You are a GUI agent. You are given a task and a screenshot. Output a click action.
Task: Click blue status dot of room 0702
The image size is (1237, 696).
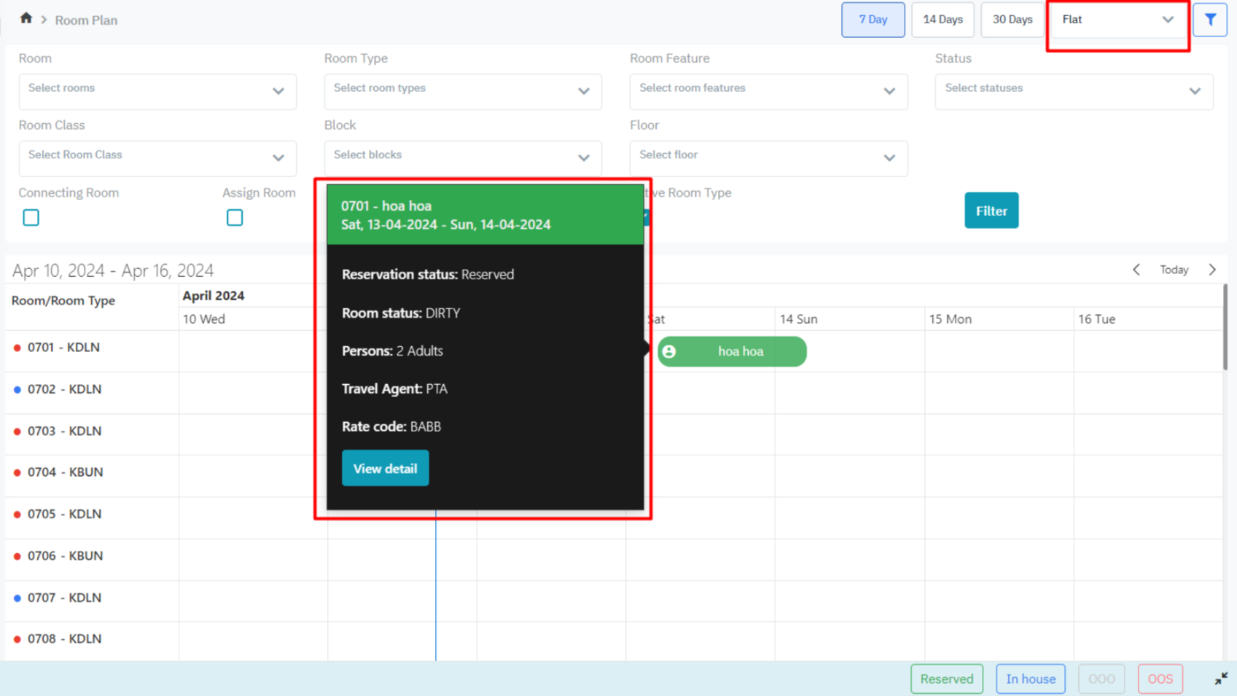[17, 390]
